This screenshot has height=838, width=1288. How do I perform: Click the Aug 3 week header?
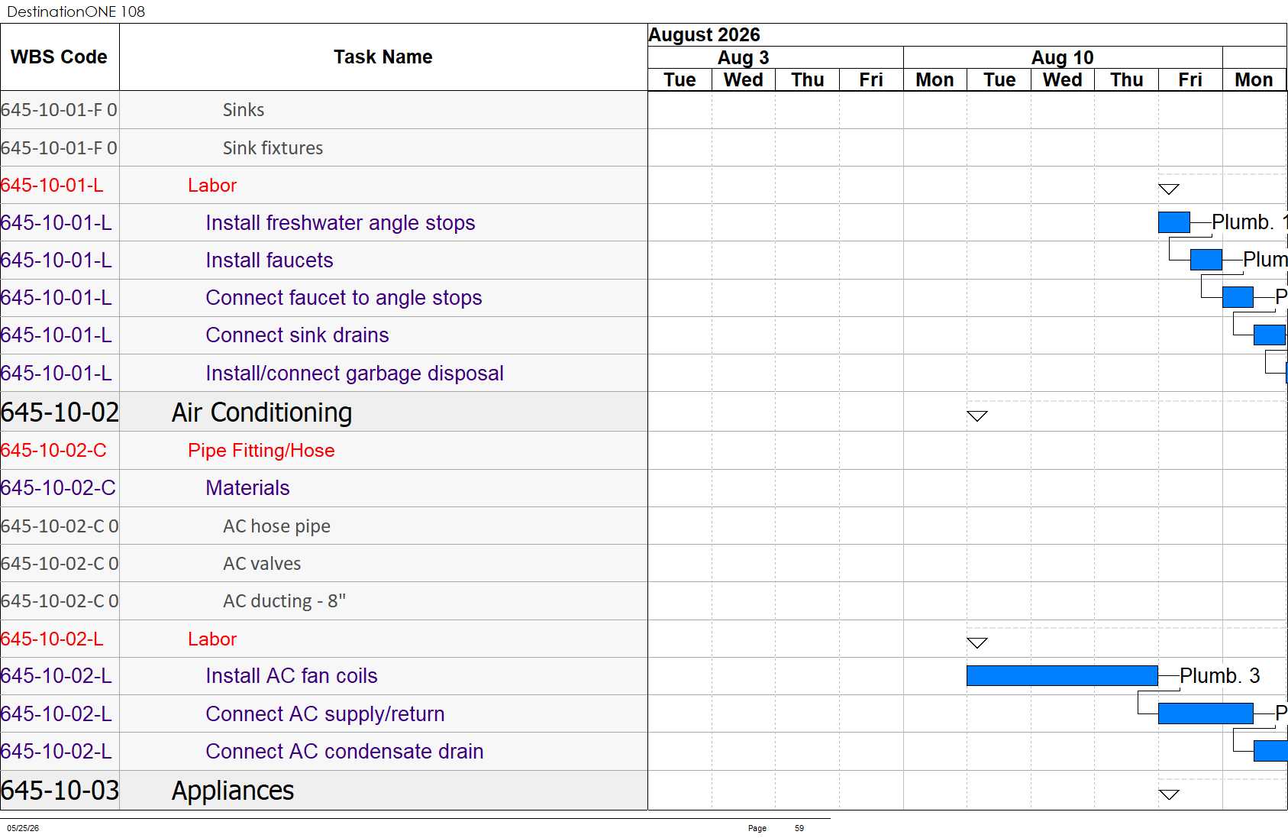744,57
